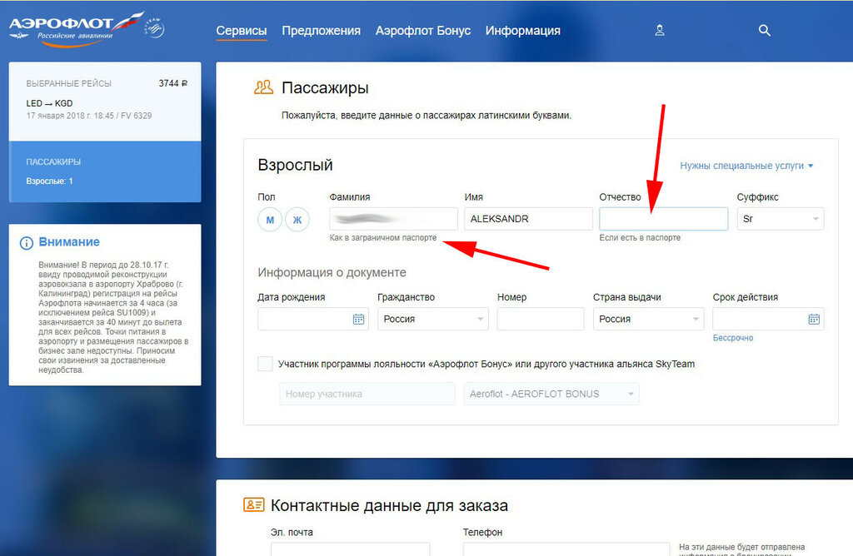Click into the Отчество input field
Image resolution: width=853 pixels, height=556 pixels.
663,219
